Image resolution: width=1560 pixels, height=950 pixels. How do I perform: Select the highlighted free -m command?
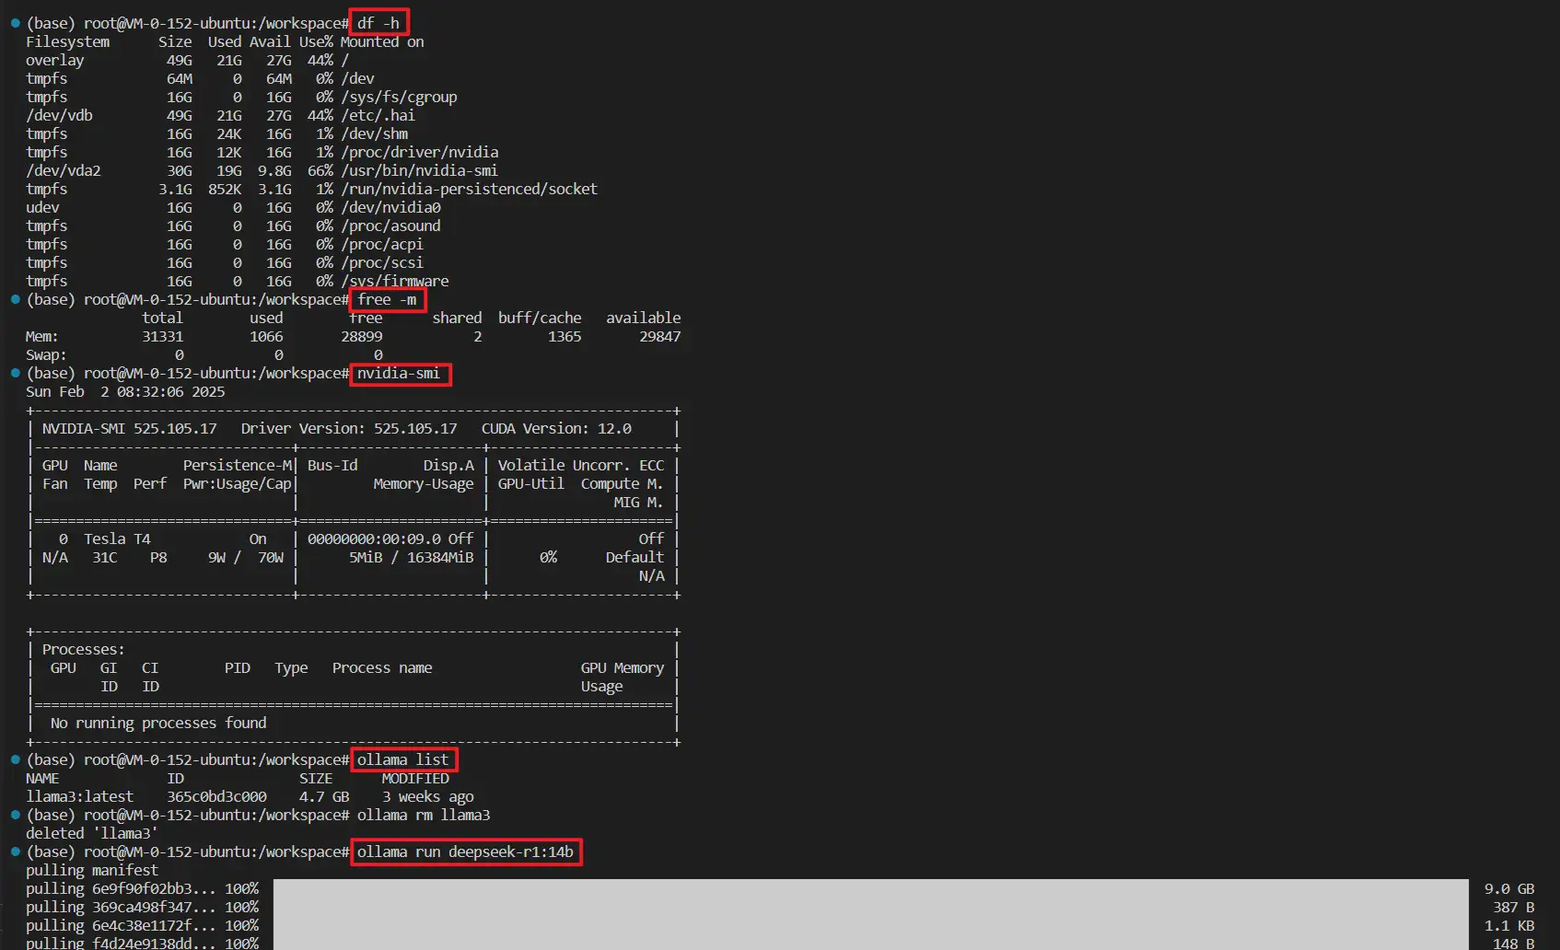387,299
